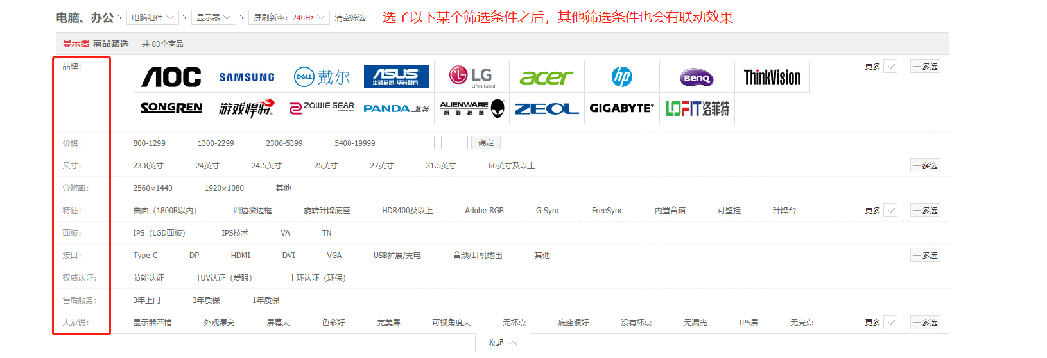The width and height of the screenshot is (1047, 358).
Task: Select the ASUS brand logo
Action: (397, 77)
